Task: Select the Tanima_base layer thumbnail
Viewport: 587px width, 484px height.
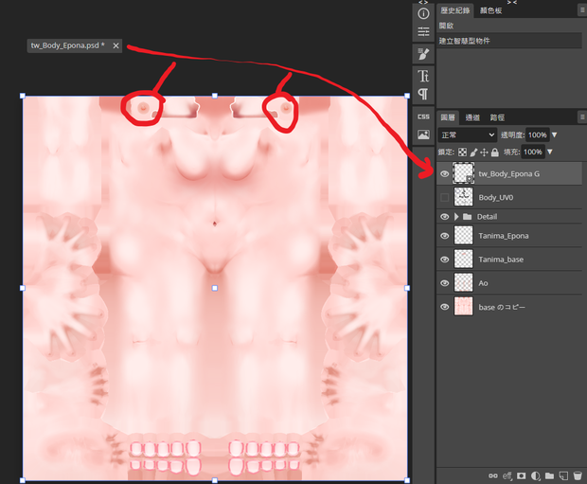Action: 464,260
